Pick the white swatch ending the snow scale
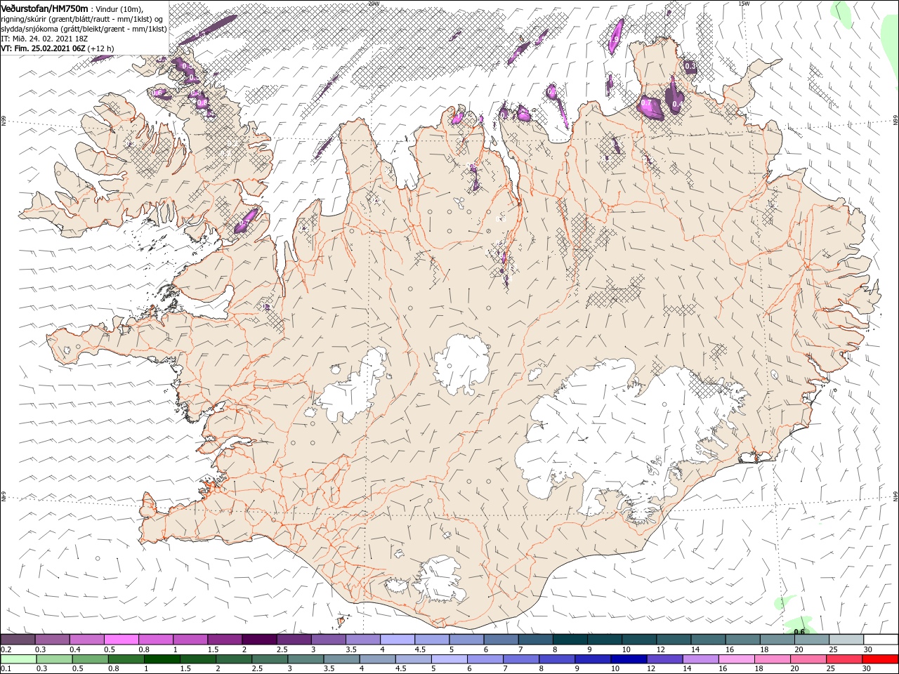This screenshot has height=674, width=899. [880, 640]
